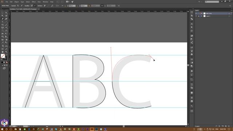Viewport: 233px width, 131px height.
Task: Expand Layer 1 contents
Action: pyautogui.click(x=202, y=16)
